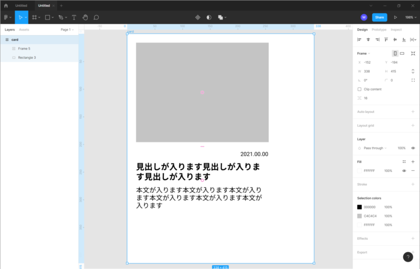Screen dimensions: 420x269
Task: Hide the FFFFFF fill using eye icon
Action: [x=404, y=171]
